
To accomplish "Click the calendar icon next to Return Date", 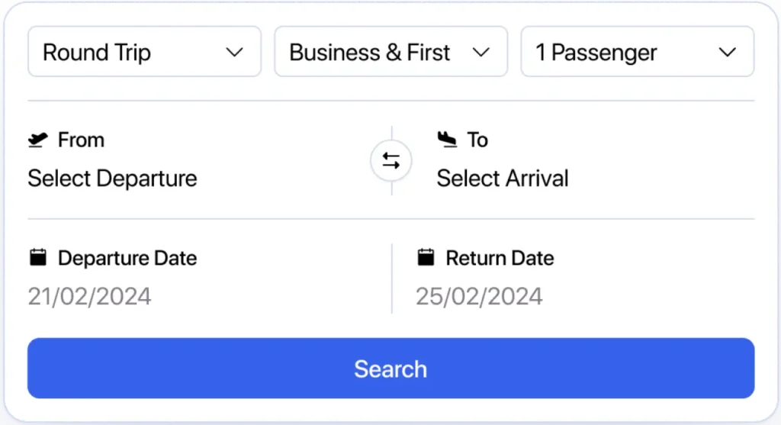I will (426, 257).
